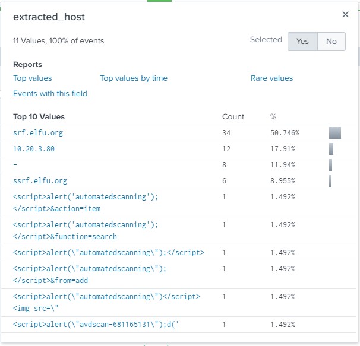Select the dash host value
Image resolution: width=360 pixels, height=346 pixels.
tap(15, 165)
